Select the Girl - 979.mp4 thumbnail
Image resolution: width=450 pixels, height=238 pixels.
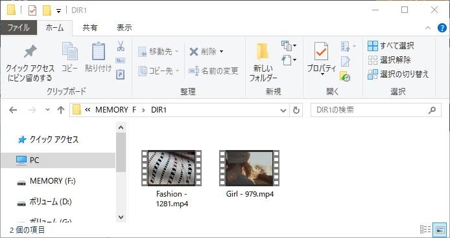(x=249, y=168)
